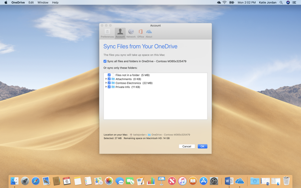
Task: Uncheck the Attachments folder checkbox
Action: 109,79
